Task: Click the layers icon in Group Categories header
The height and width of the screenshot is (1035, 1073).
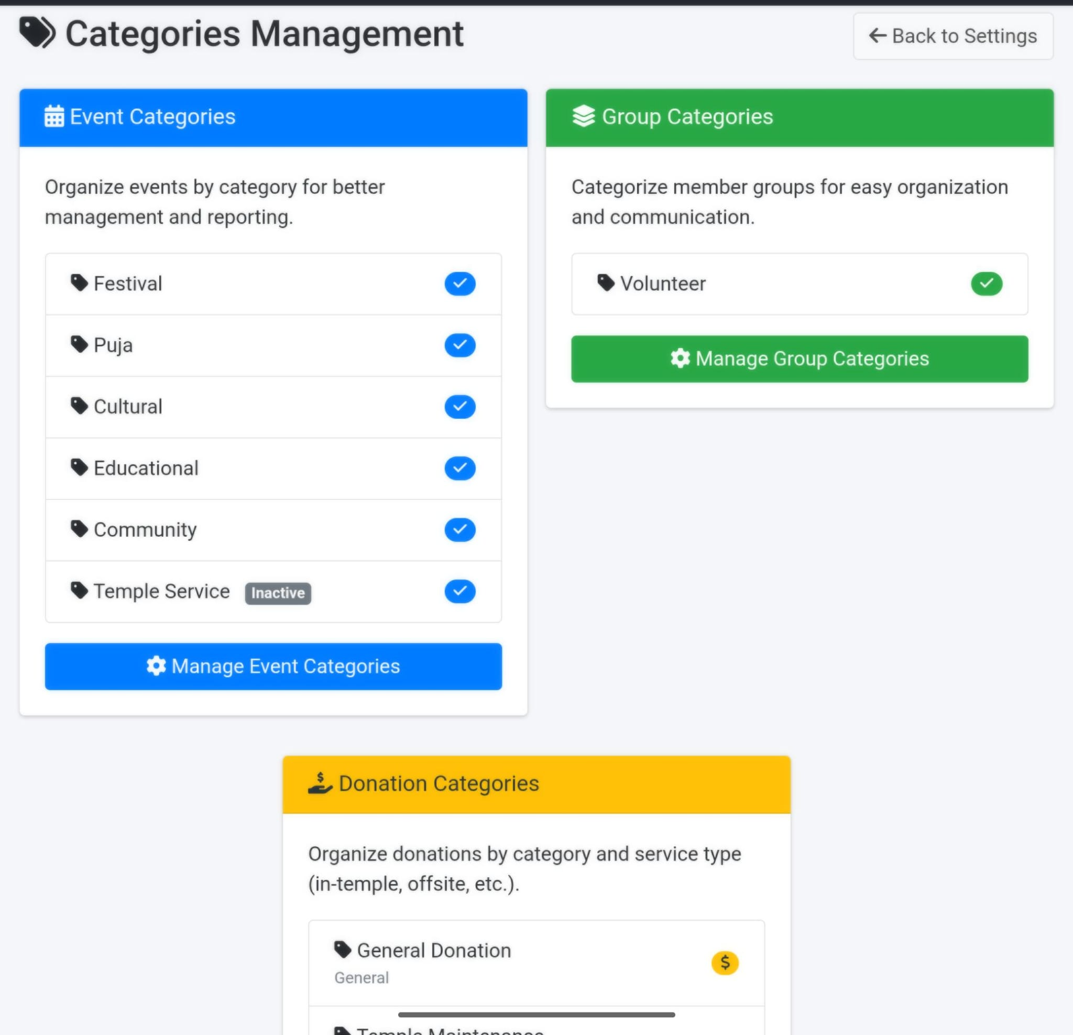Action: [583, 117]
